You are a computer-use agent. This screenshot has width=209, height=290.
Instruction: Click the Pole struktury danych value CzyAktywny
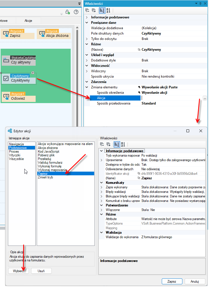(x=151, y=33)
